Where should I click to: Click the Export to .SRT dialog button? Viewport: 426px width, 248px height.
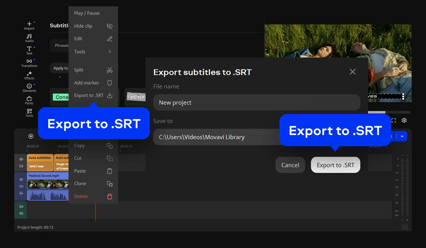[336, 165]
